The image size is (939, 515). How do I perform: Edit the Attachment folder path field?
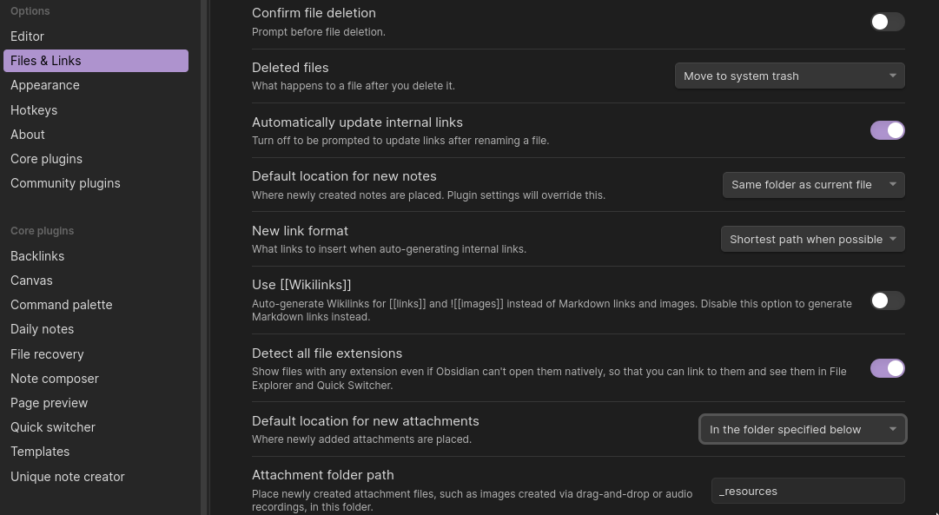coord(807,491)
